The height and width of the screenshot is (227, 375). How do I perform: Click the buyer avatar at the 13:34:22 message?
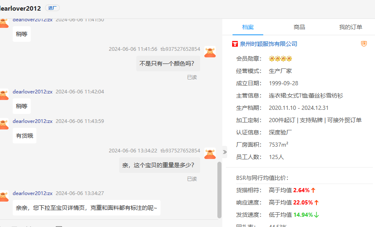[210, 154]
